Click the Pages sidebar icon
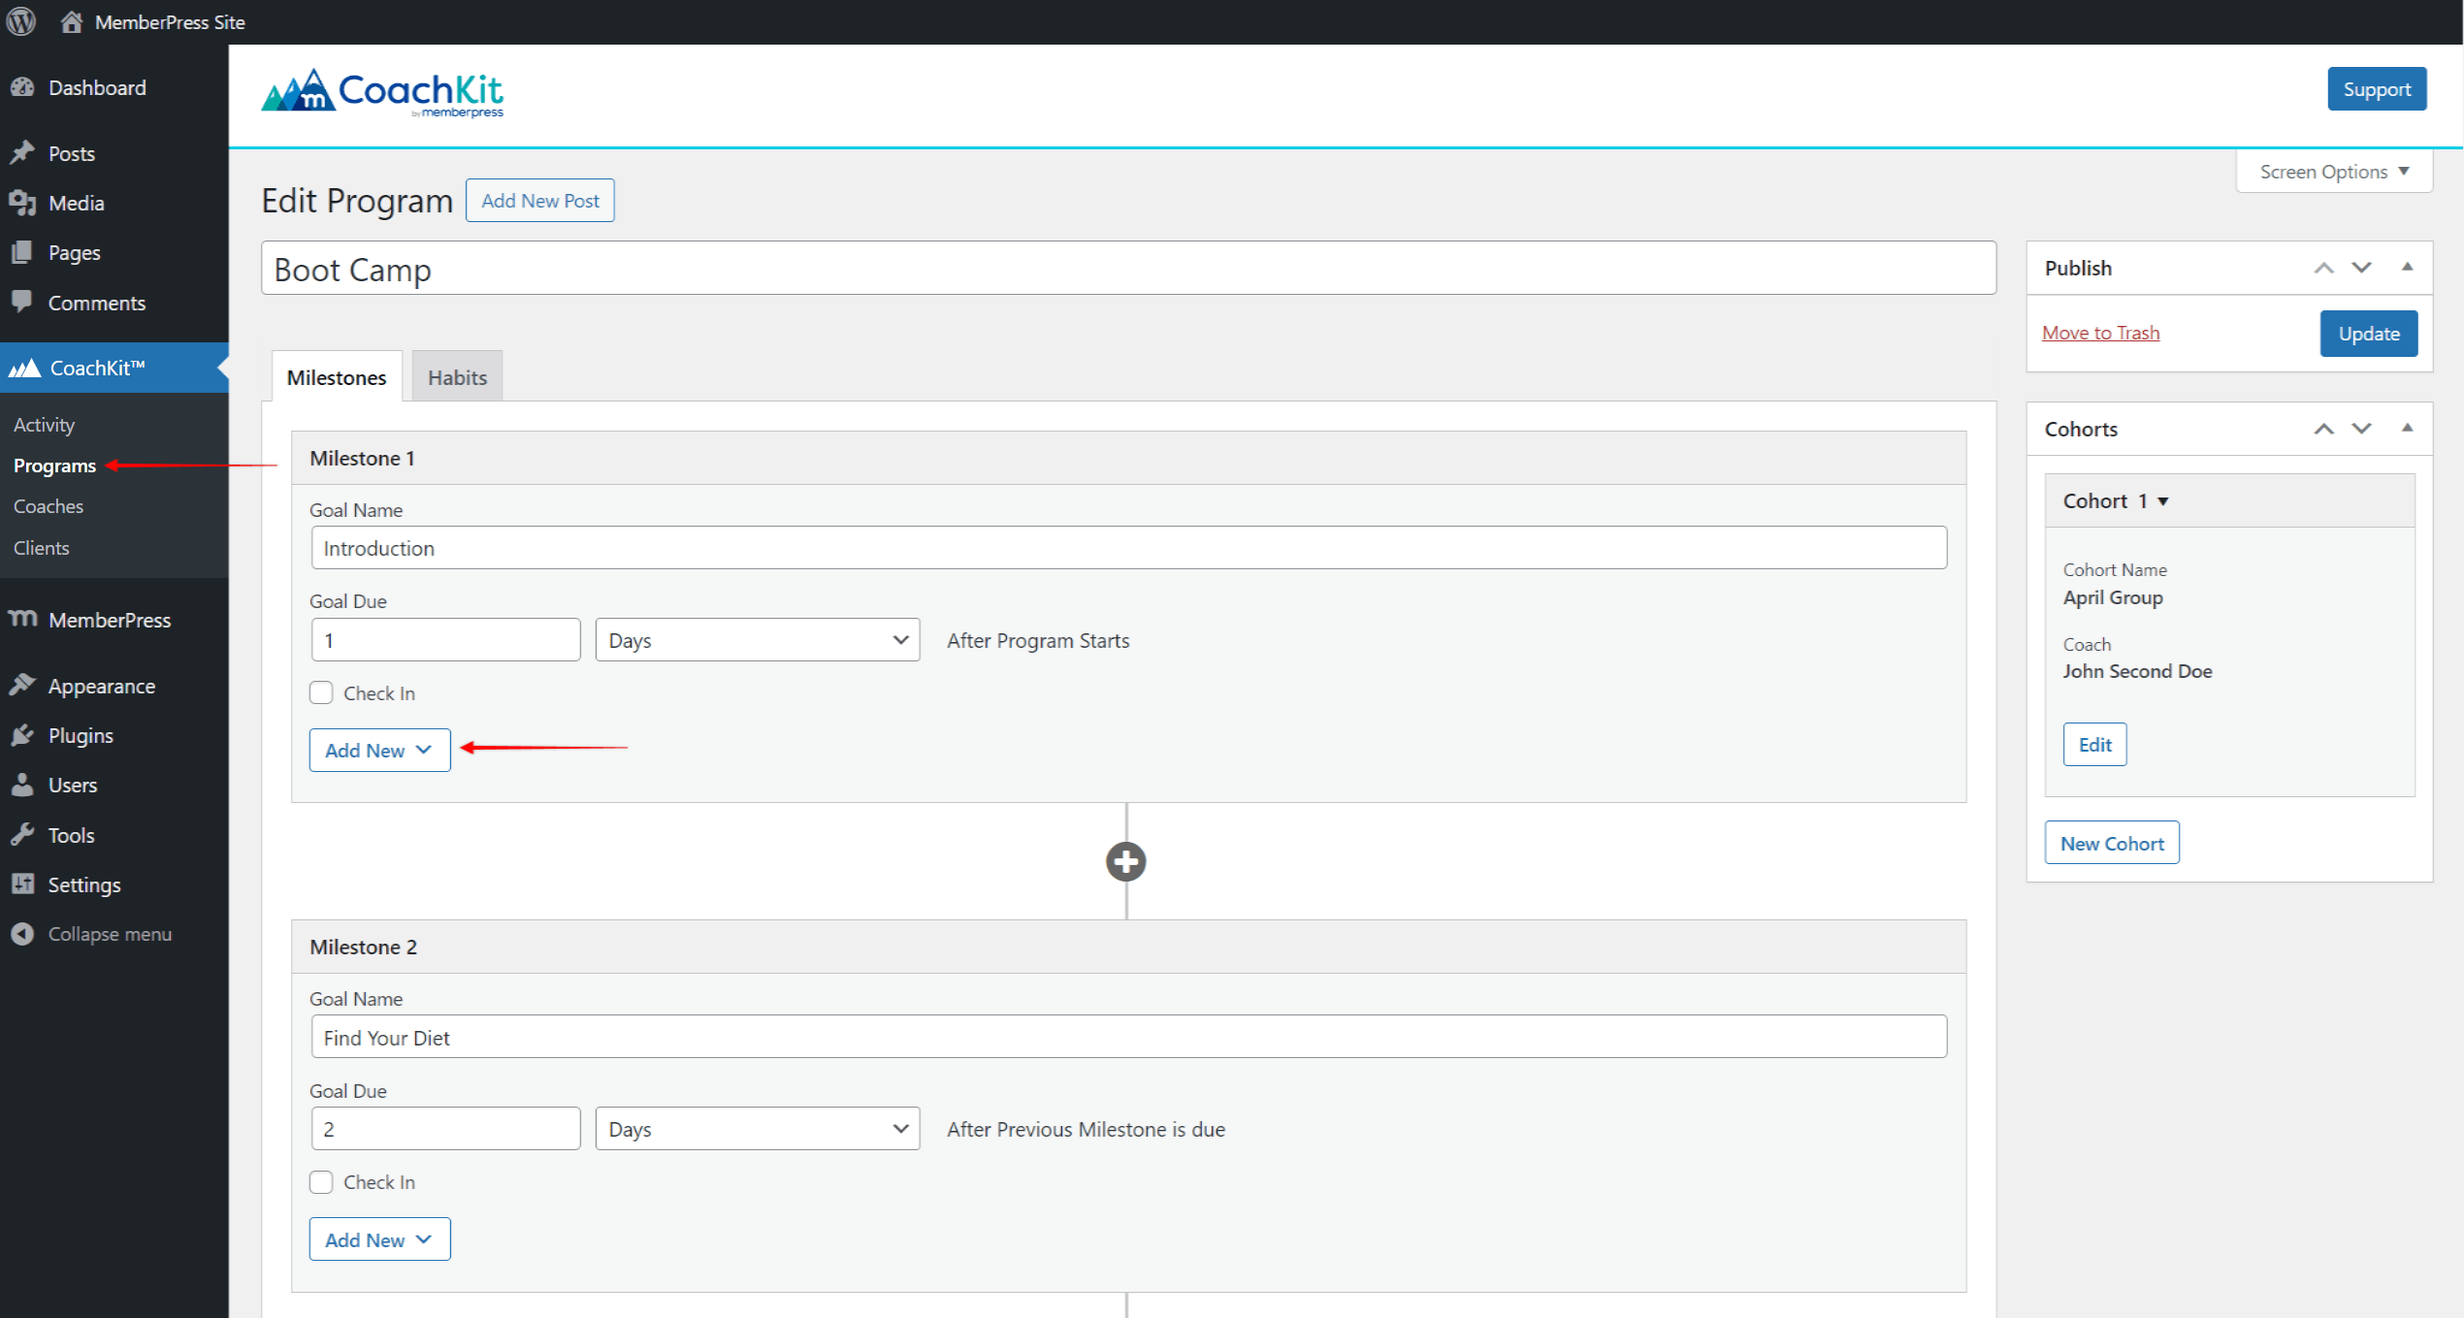2464x1318 pixels. (24, 252)
